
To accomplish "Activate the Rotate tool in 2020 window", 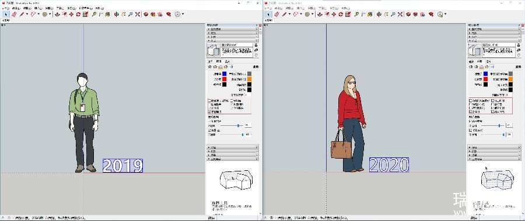I will click(x=341, y=15).
